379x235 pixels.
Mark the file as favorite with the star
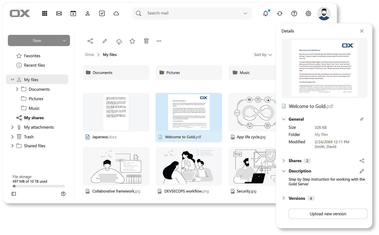132,41
